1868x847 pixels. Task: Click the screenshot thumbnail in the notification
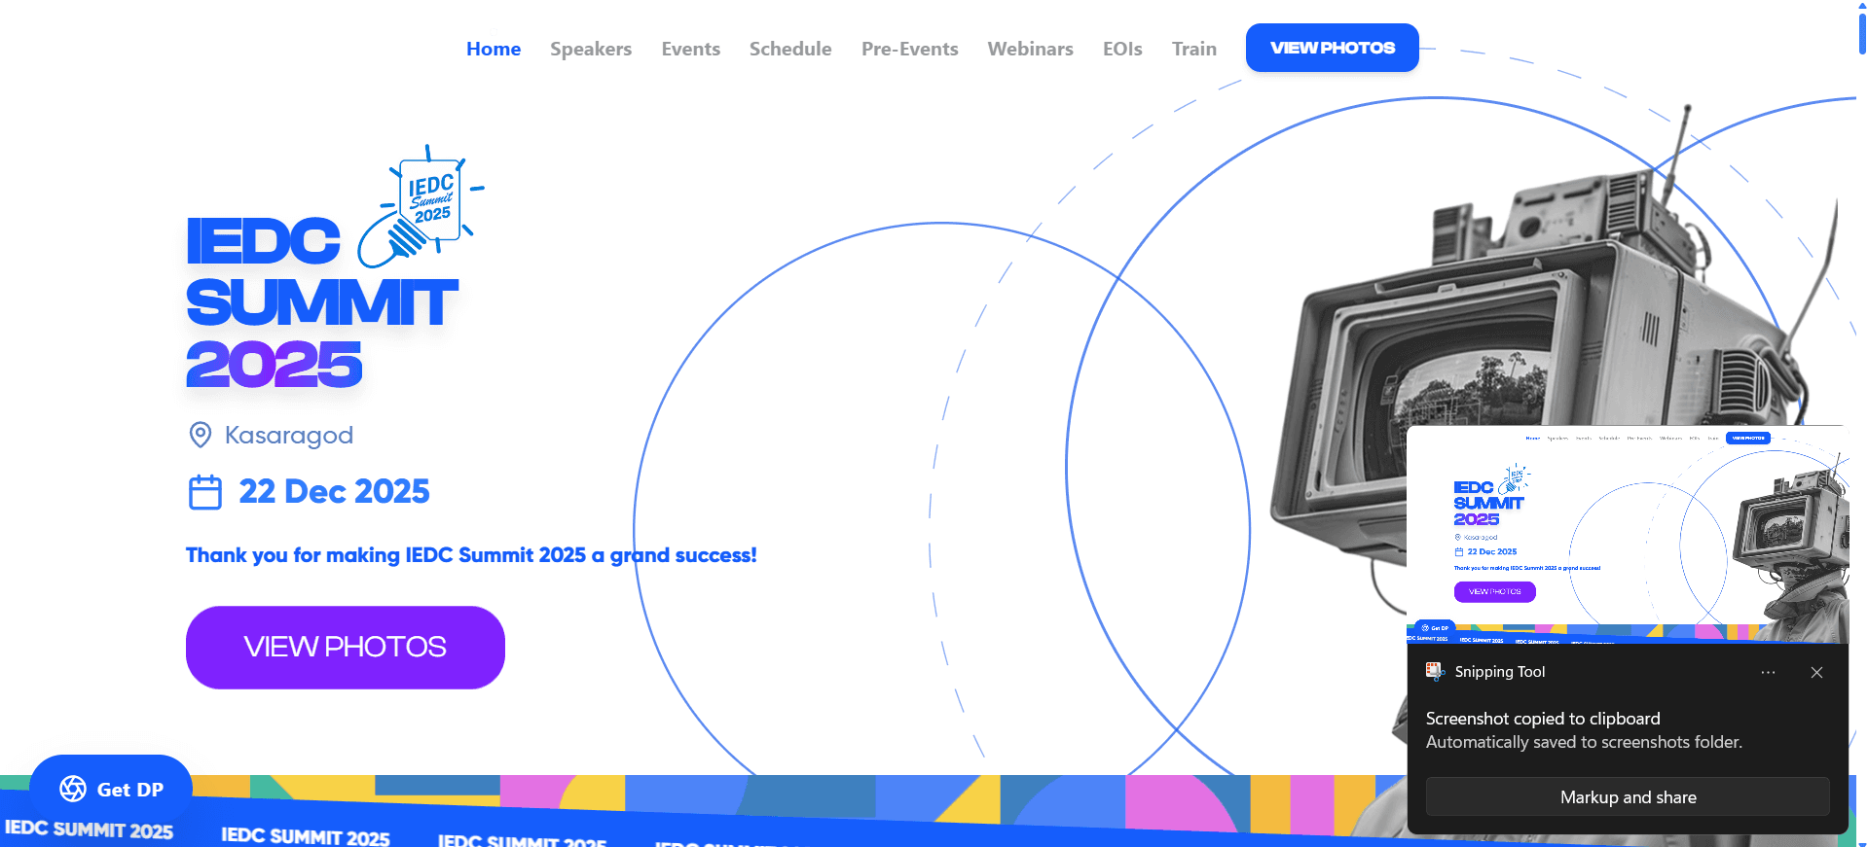point(1628,534)
